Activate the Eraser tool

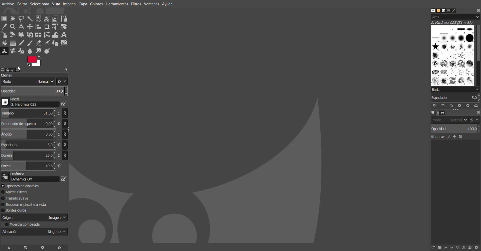tap(38, 43)
